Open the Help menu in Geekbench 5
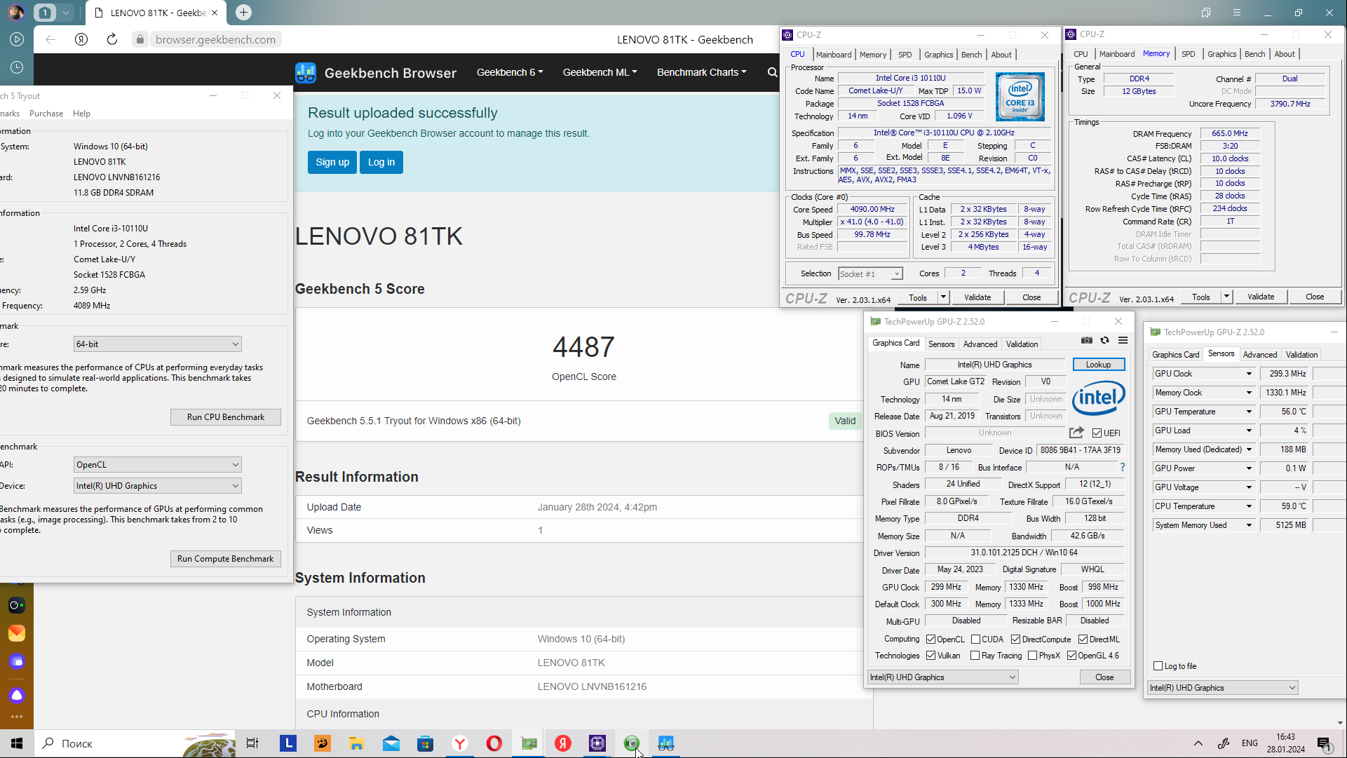 [x=81, y=114]
